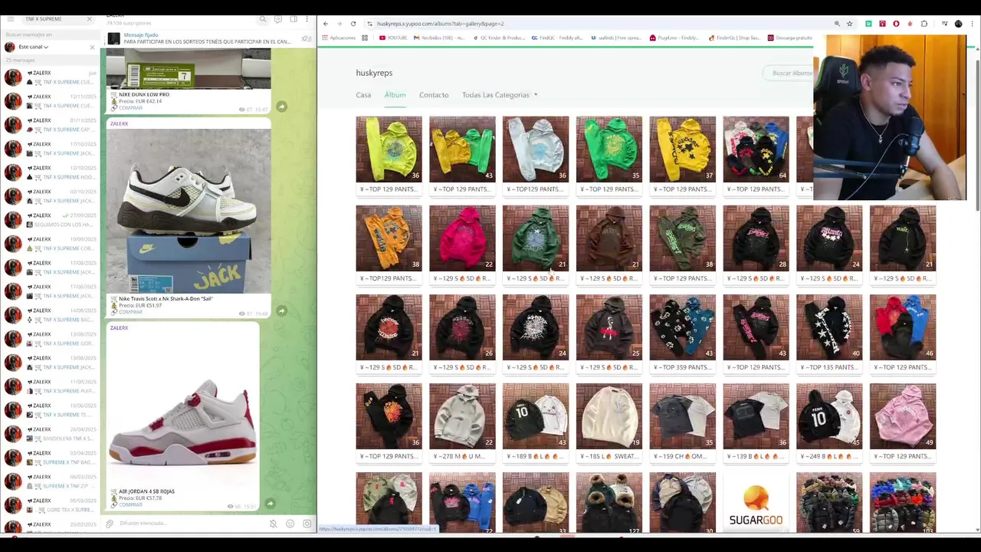
Task: Expand 'Todas Las Categorías' dropdown
Action: click(x=500, y=95)
